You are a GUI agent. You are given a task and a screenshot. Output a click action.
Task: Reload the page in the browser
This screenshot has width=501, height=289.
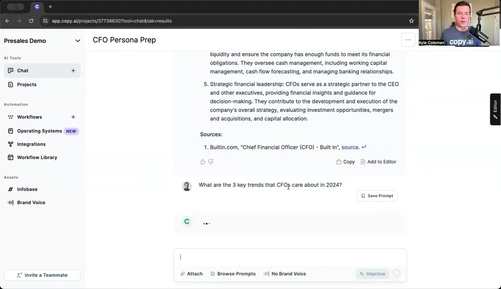pyautogui.click(x=31, y=21)
